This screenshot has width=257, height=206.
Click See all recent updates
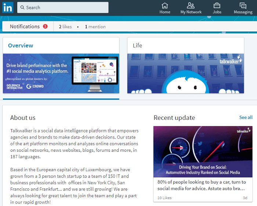point(246,117)
